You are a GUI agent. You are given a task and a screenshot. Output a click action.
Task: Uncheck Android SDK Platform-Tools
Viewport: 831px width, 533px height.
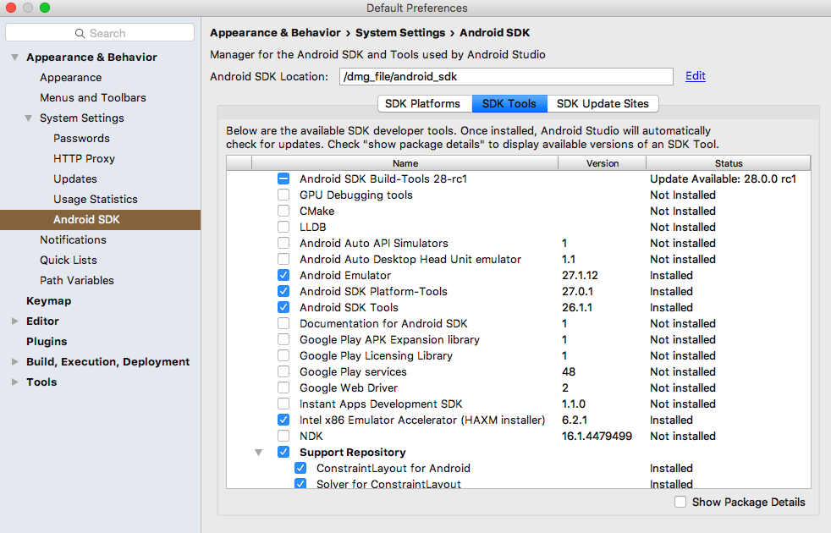click(283, 291)
